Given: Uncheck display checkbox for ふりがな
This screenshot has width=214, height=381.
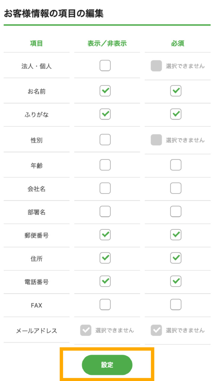Looking at the screenshot, I should pyautogui.click(x=105, y=114).
